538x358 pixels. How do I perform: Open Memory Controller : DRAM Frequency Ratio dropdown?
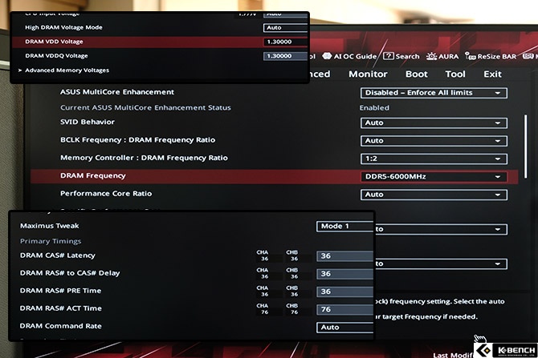pyautogui.click(x=434, y=159)
